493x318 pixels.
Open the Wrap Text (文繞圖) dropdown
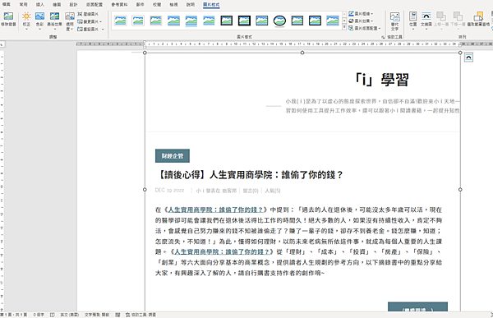426,21
